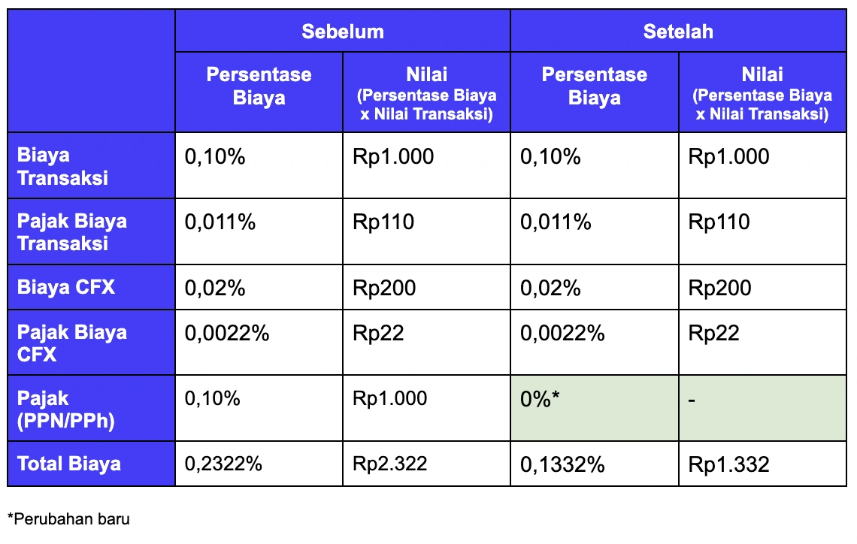Click the *Perubahan baru footnote text
Viewport: 857px width, 544px height.
(x=69, y=519)
